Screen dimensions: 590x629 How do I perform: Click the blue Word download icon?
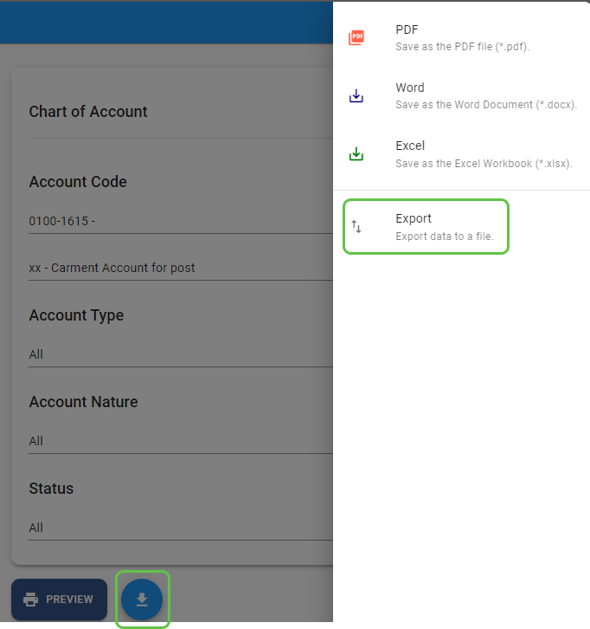356,96
